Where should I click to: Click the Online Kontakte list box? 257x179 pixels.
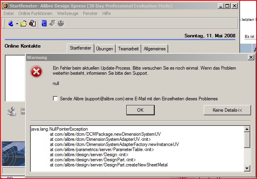[x=15, y=78]
